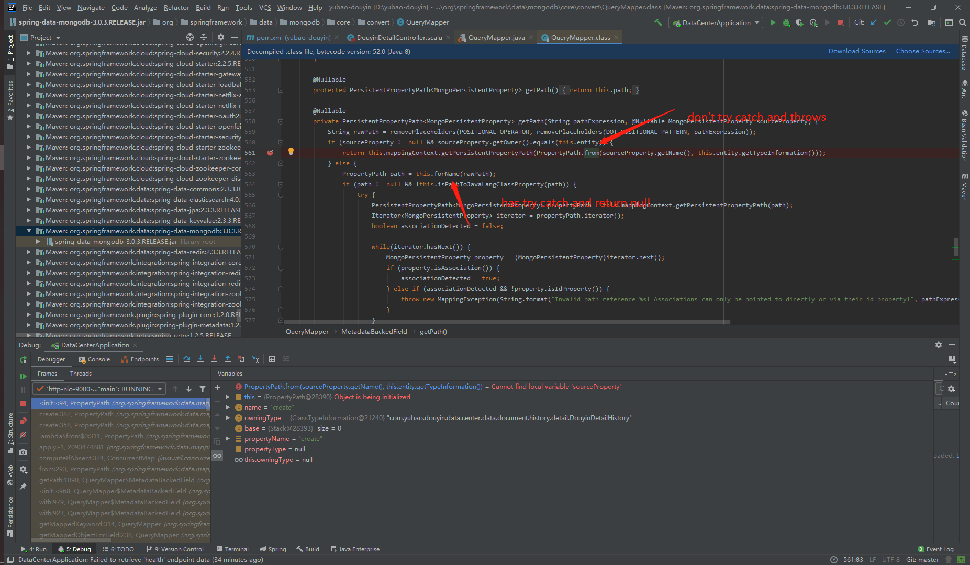Click editor horizontal scrollbar
970x565 pixels.
pyautogui.click(x=507, y=322)
